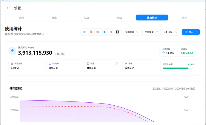
Task: Go back using the arrow button
Action: [8, 8]
